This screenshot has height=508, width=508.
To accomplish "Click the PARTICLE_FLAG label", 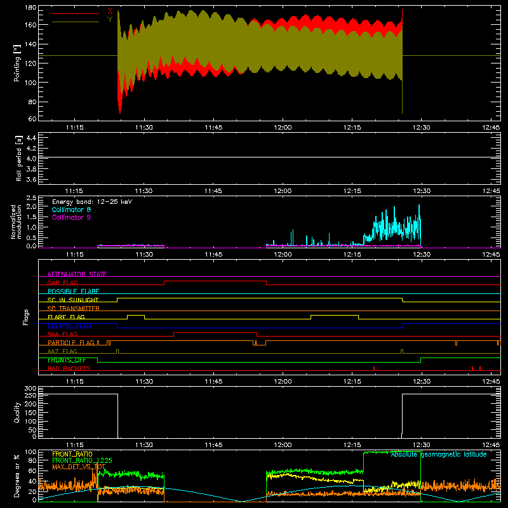I will [x=71, y=342].
